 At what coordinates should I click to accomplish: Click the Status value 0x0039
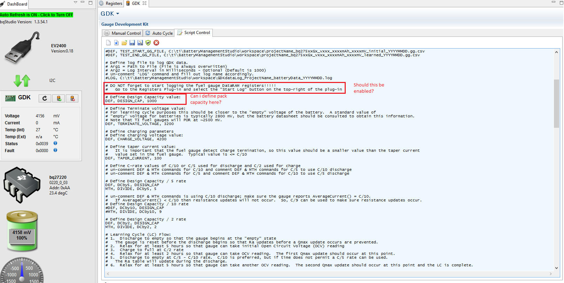42,144
